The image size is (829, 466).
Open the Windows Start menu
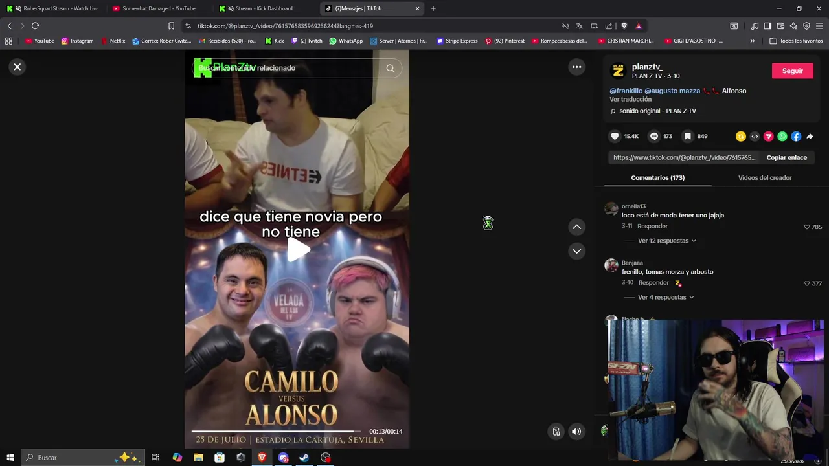click(x=10, y=458)
